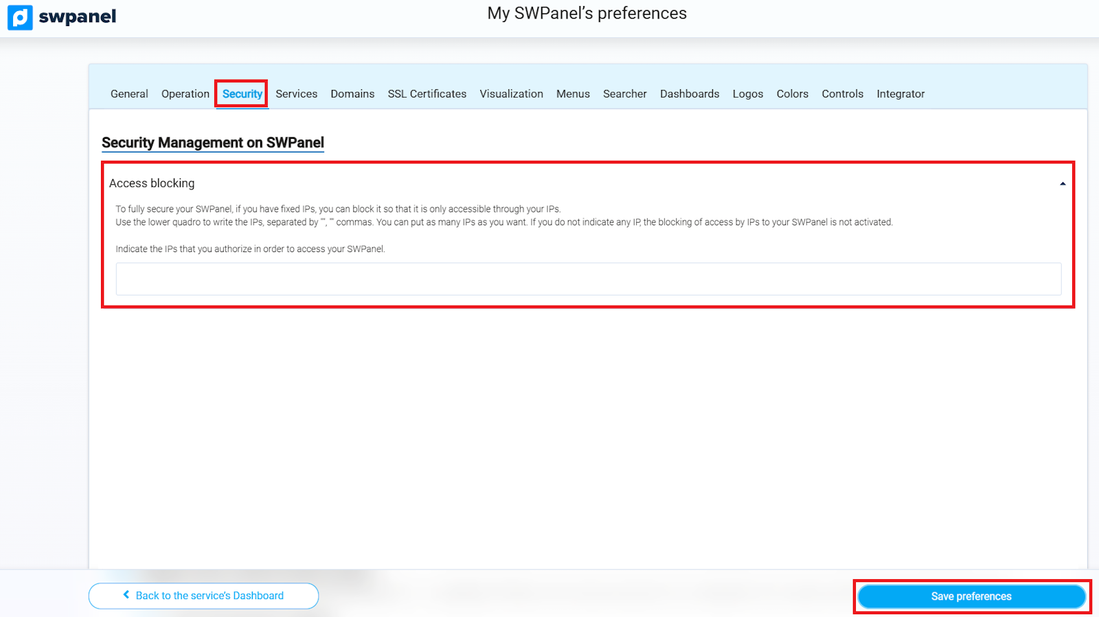1099x617 pixels.
Task: Open the General tab
Action: (129, 94)
